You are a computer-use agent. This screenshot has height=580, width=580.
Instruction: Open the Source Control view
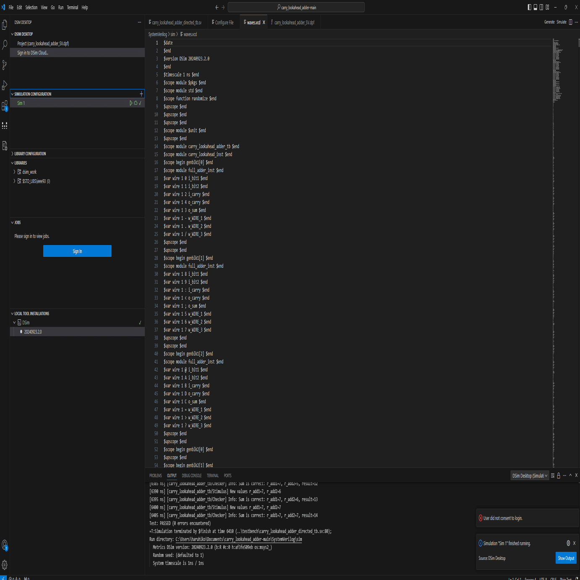click(5, 65)
